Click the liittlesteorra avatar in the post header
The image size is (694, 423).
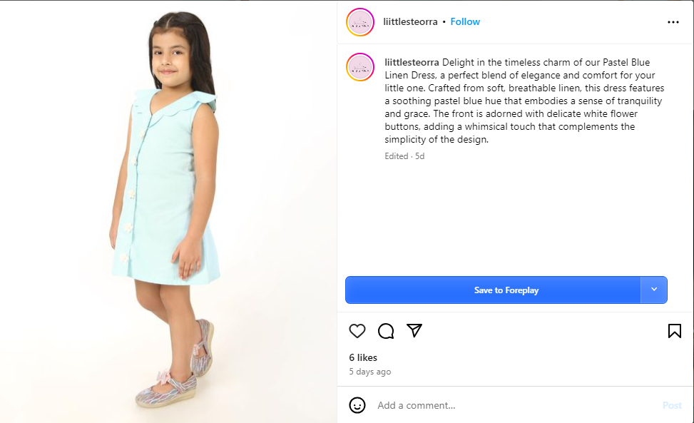tap(360, 22)
